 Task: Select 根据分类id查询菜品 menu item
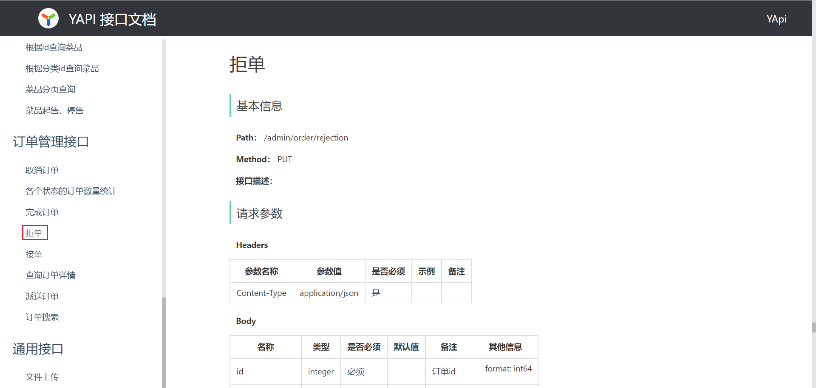point(62,68)
